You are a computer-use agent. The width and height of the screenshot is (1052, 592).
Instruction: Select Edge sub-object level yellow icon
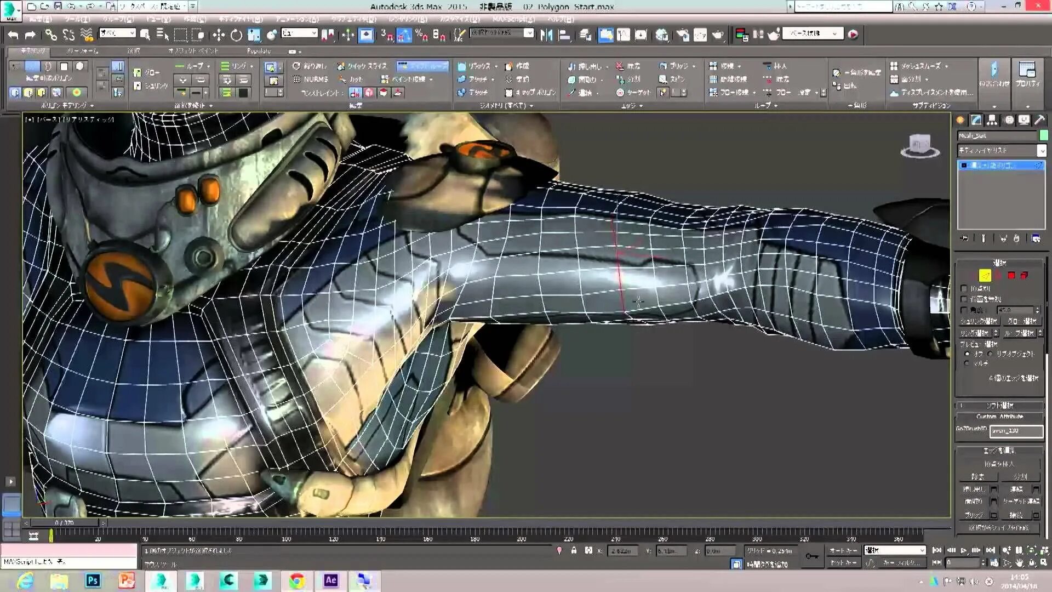click(x=985, y=275)
